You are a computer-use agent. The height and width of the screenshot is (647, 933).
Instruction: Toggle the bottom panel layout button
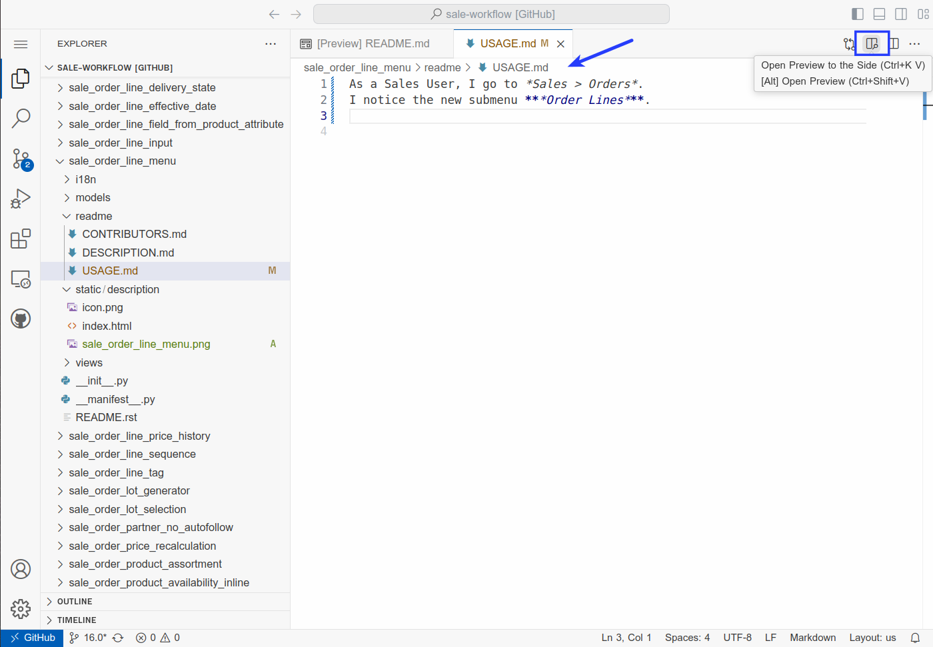(879, 14)
